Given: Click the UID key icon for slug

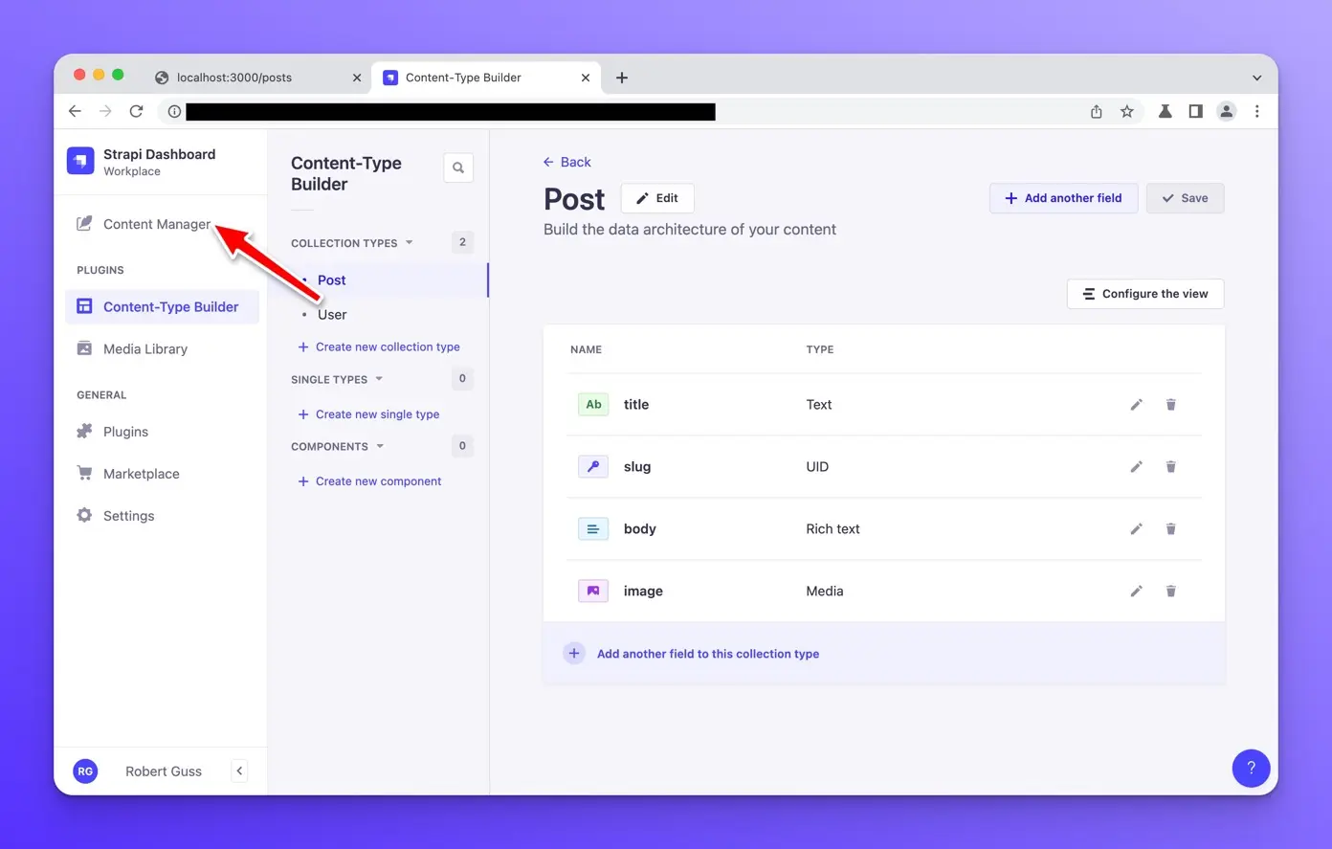Looking at the screenshot, I should pos(593,467).
